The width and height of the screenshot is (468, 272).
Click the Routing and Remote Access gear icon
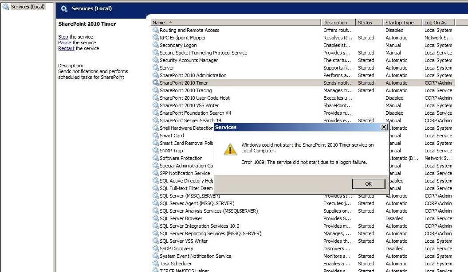(155, 30)
